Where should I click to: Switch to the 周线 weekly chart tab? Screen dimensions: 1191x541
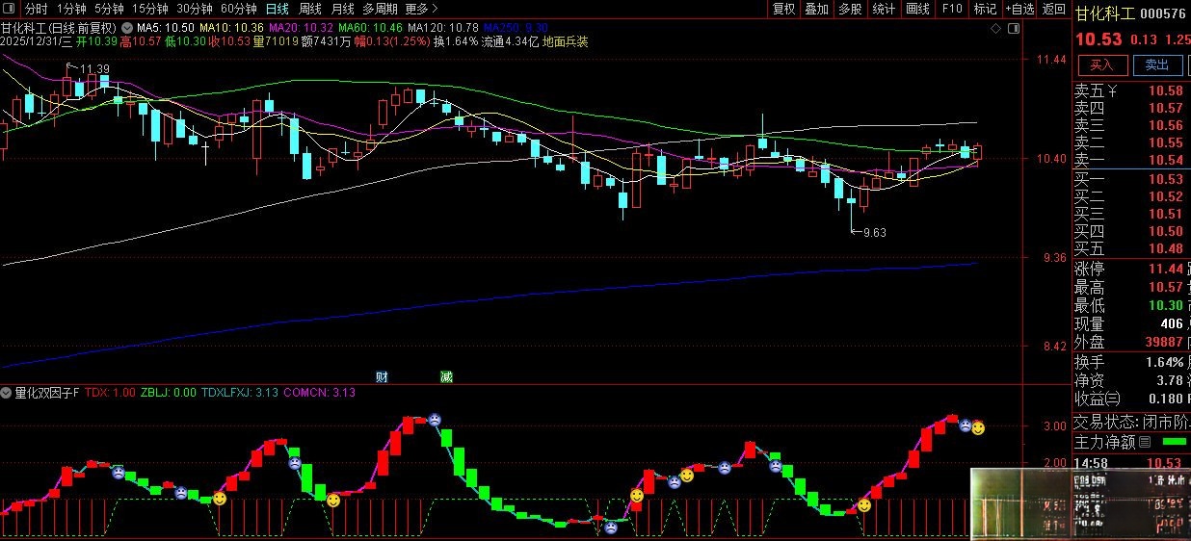[x=310, y=9]
